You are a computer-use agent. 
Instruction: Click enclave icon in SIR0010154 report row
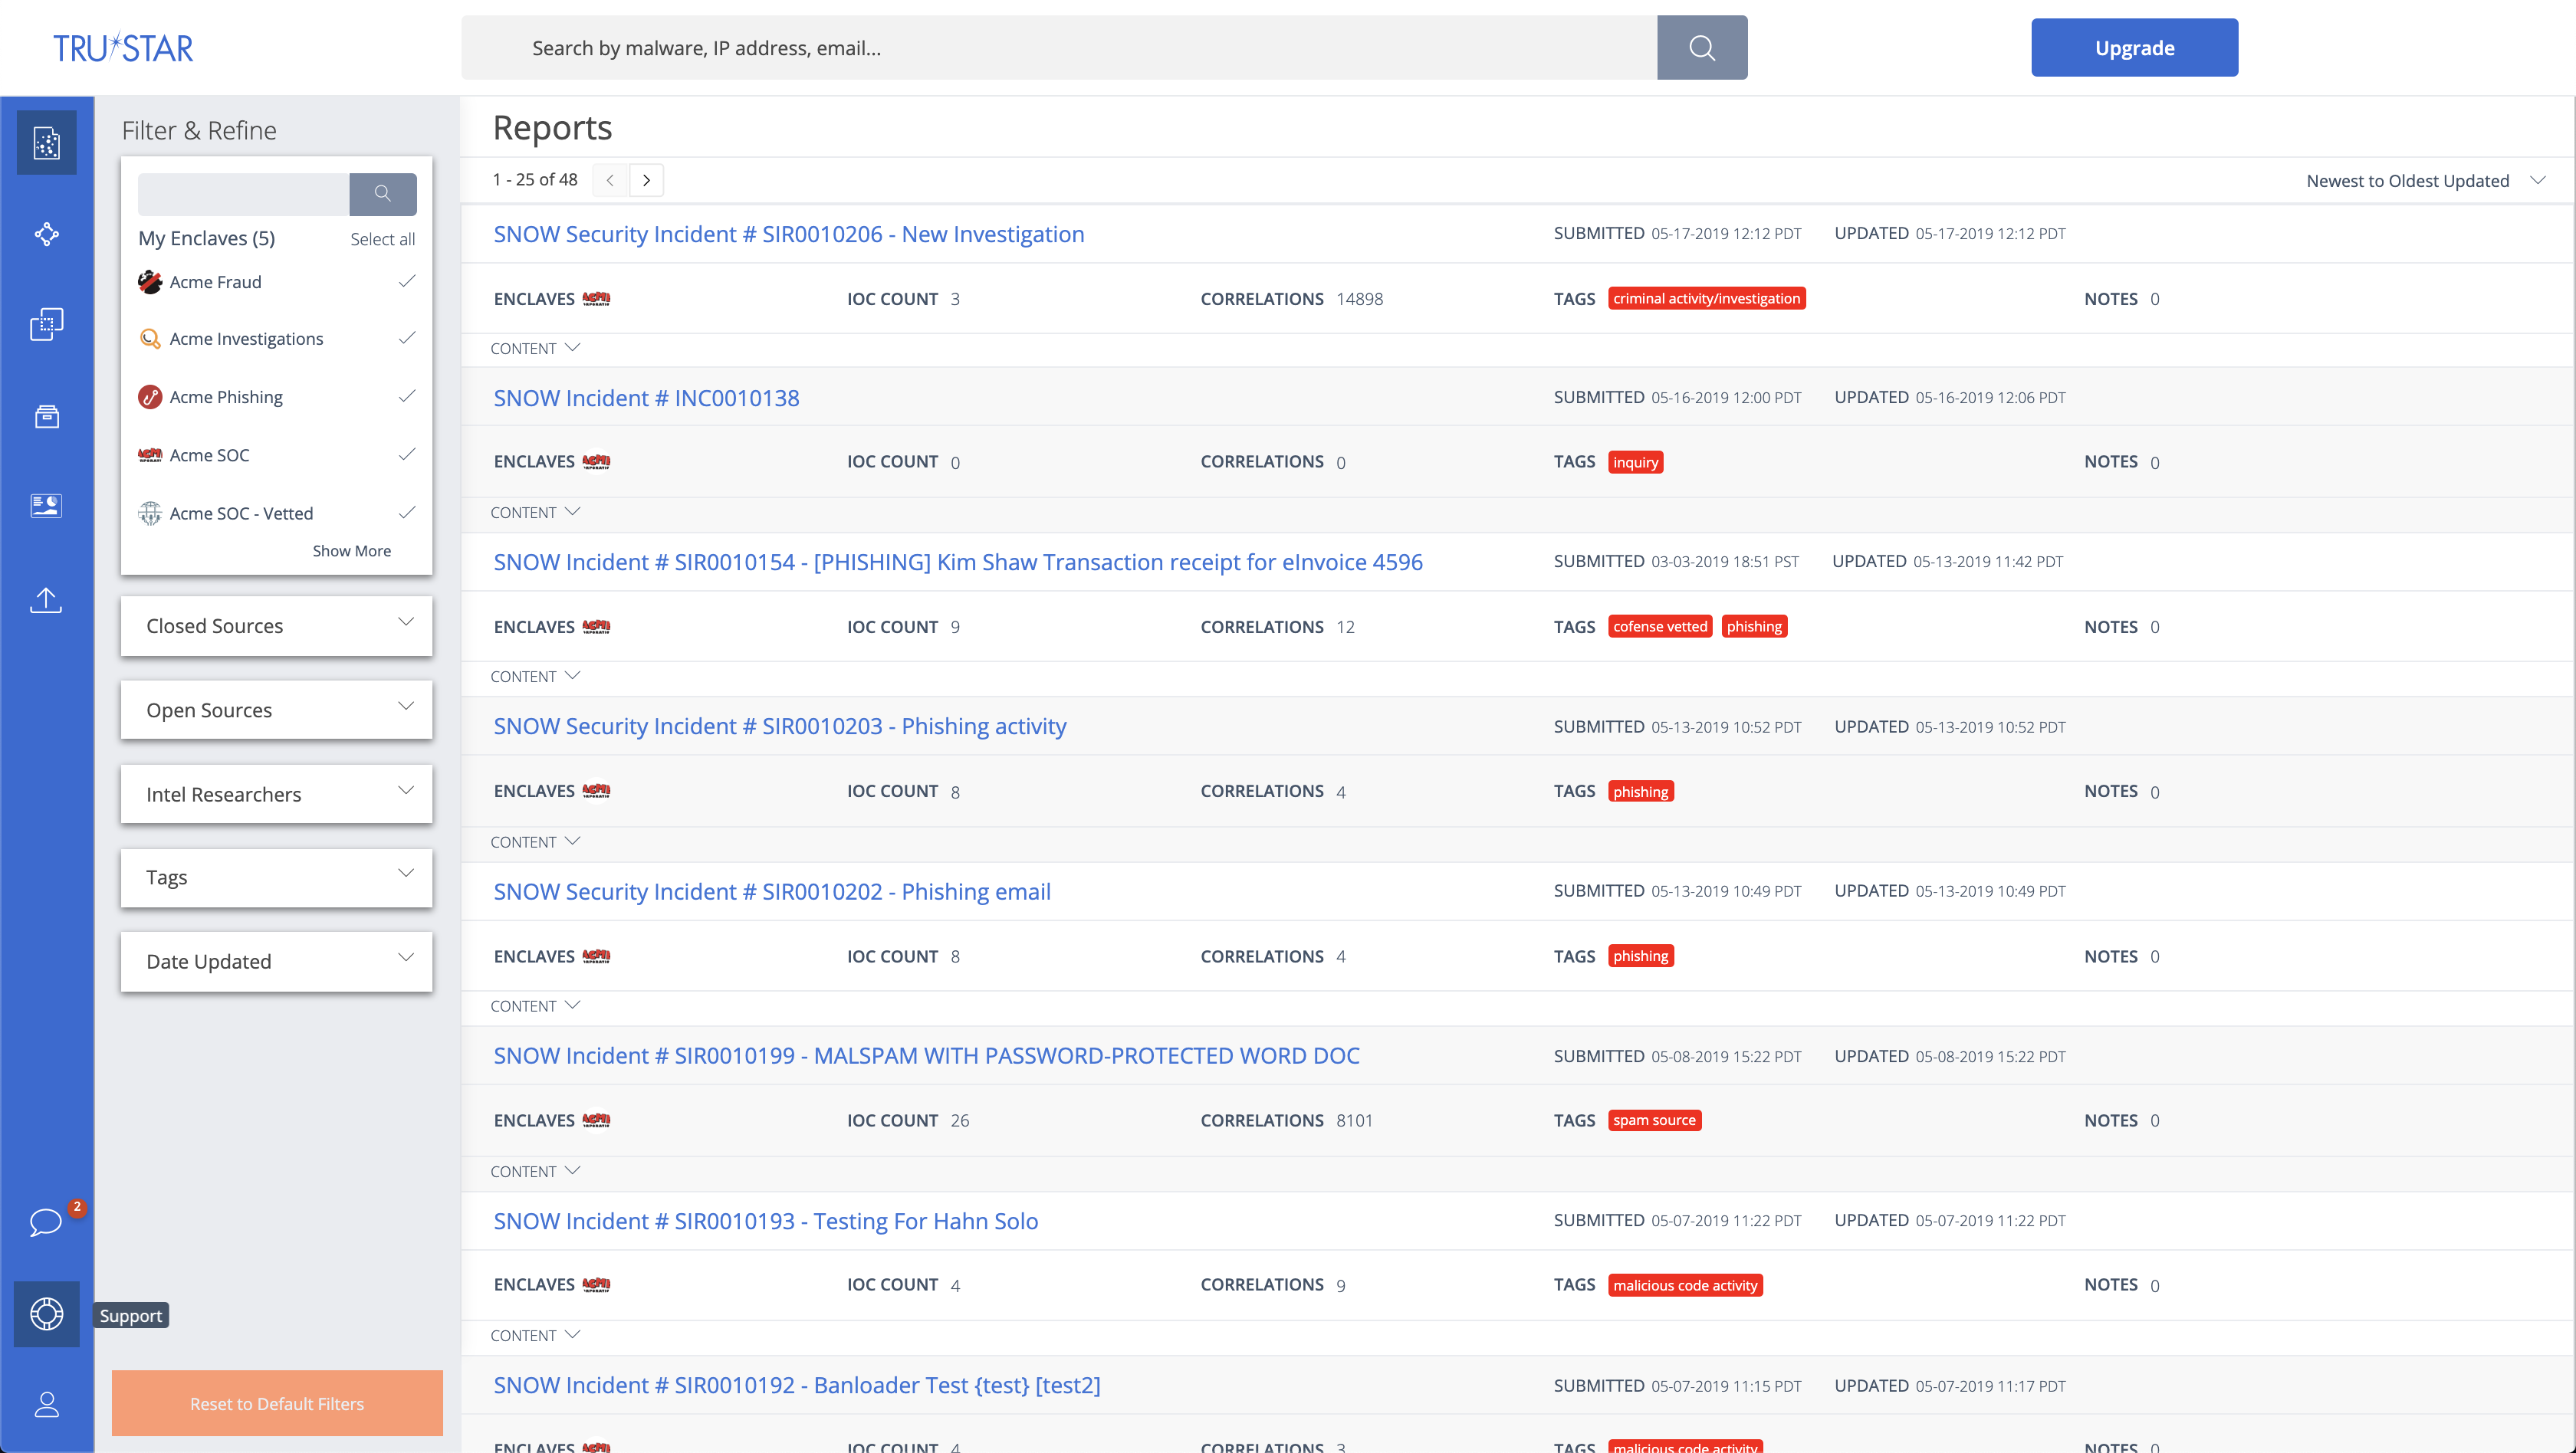[x=596, y=627]
